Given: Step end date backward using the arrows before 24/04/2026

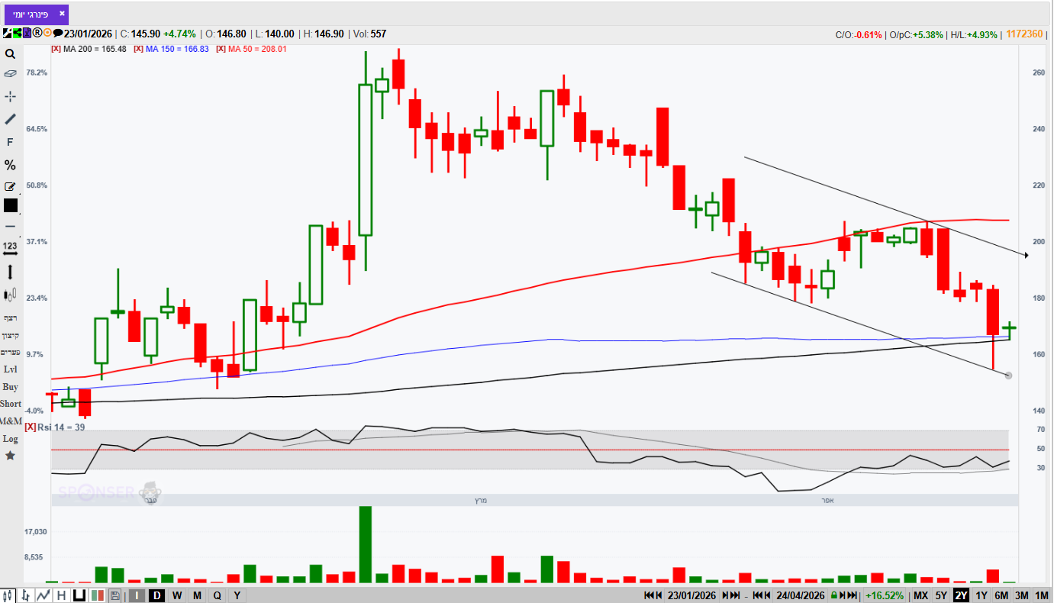Looking at the screenshot, I should 762,595.
